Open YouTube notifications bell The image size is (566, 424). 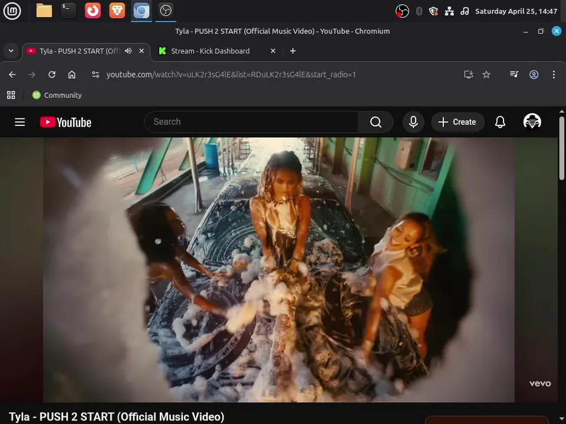coord(500,122)
